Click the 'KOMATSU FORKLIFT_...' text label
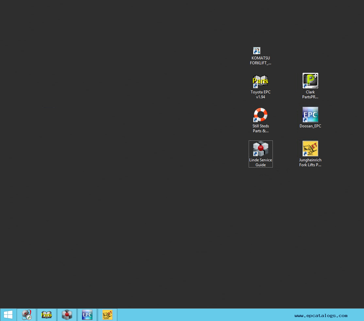 tap(260, 60)
